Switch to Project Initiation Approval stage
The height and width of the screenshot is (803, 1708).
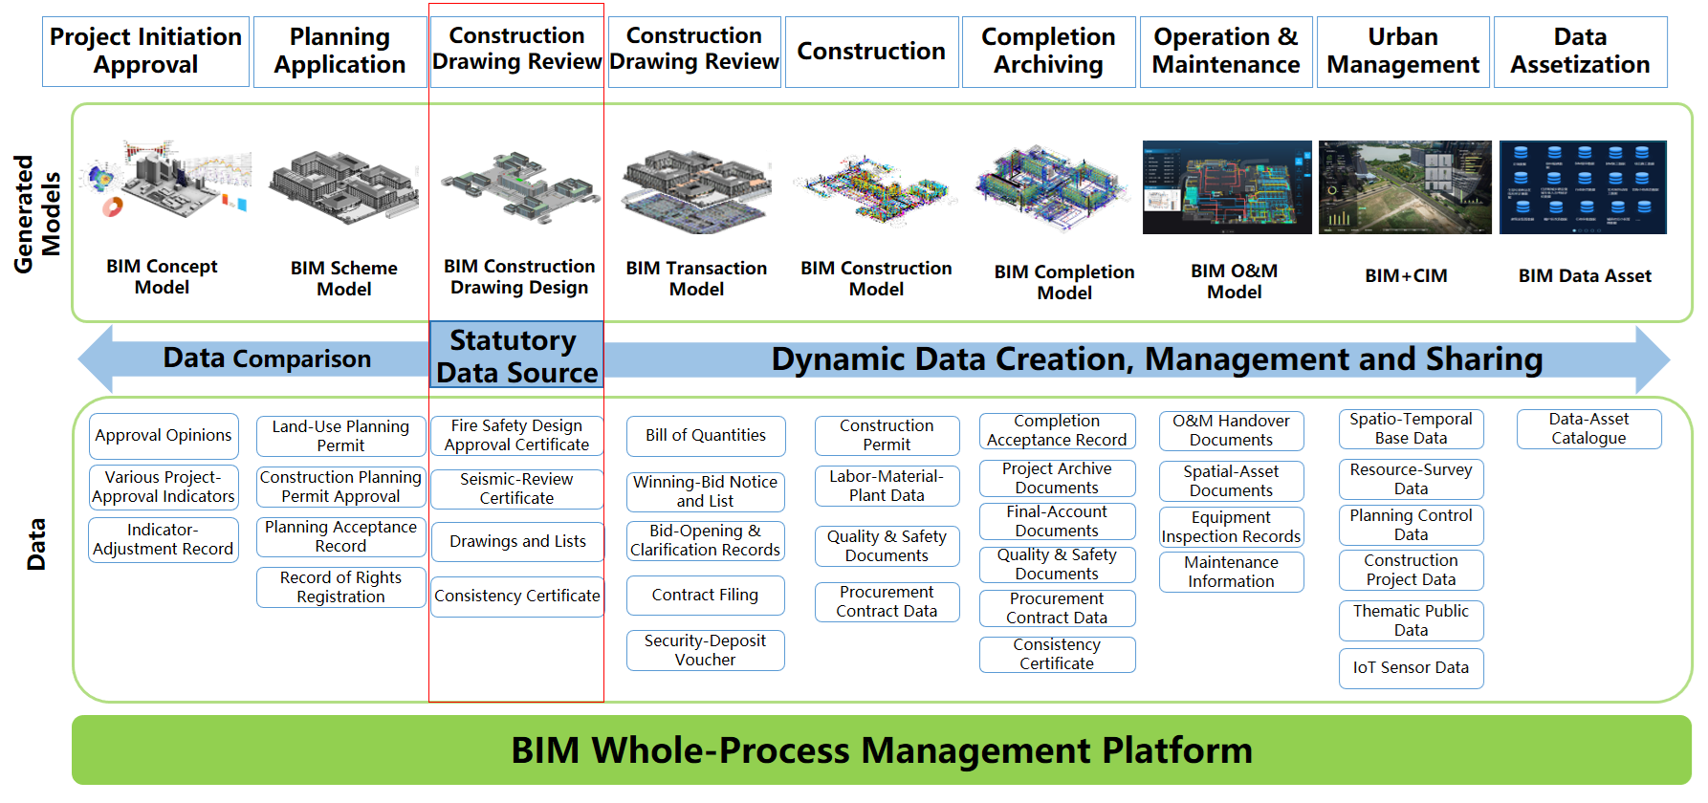(145, 52)
